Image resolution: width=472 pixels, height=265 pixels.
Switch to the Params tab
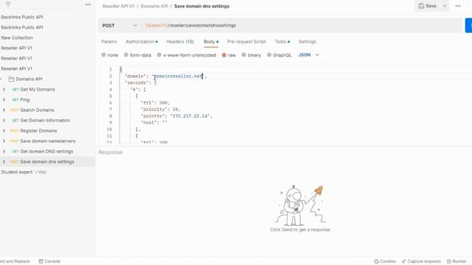click(x=109, y=42)
